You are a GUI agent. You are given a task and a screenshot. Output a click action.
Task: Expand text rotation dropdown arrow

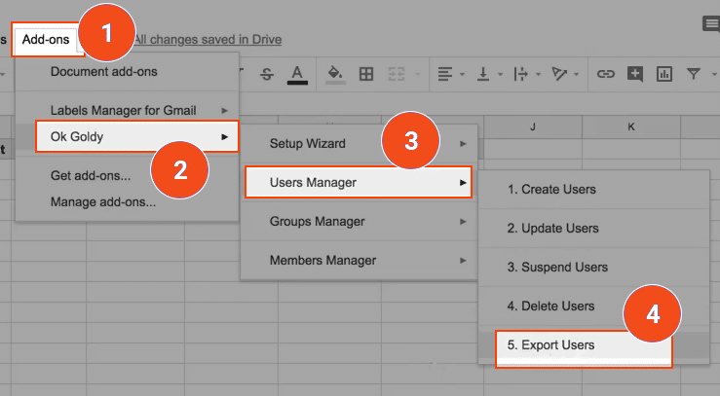(576, 74)
